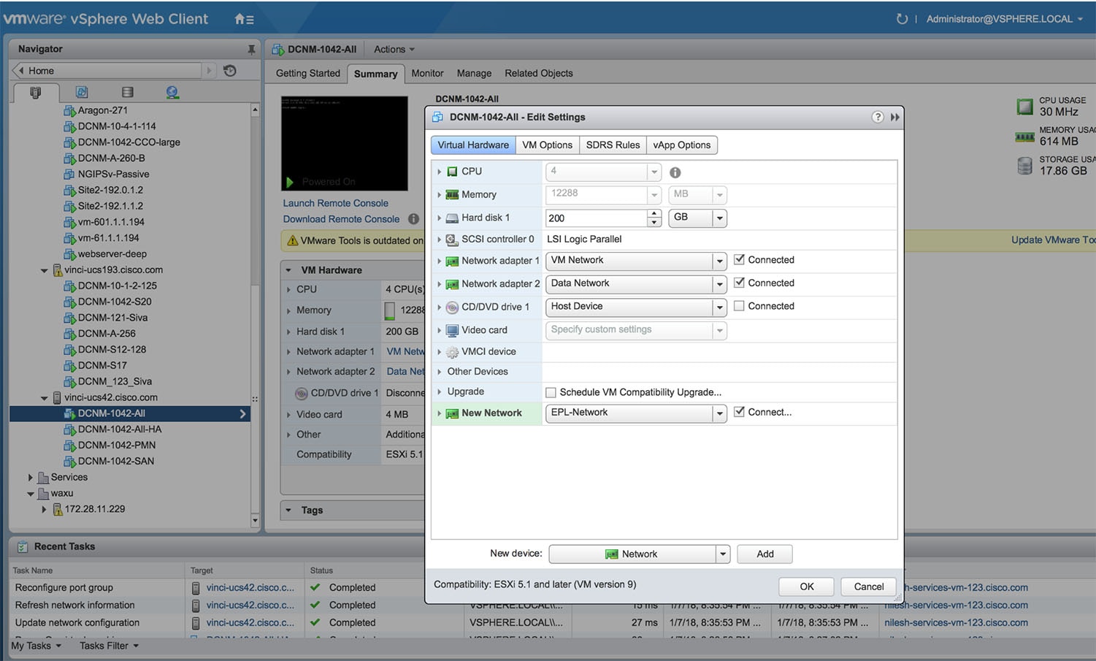This screenshot has height=661, width=1096.
Task: Select the Networking inventory icon
Action: tap(172, 91)
